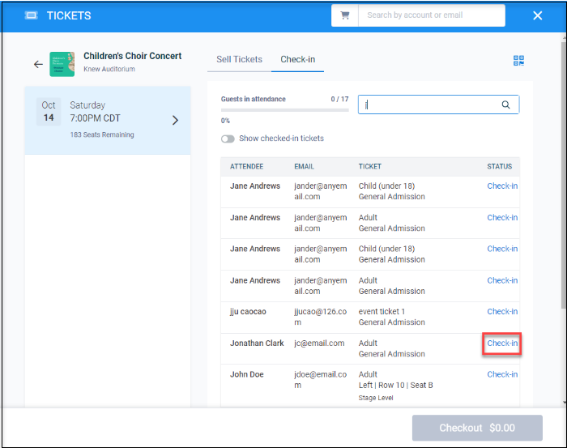This screenshot has height=448, width=567.
Task: Click the Stage Level label
Action: point(376,398)
